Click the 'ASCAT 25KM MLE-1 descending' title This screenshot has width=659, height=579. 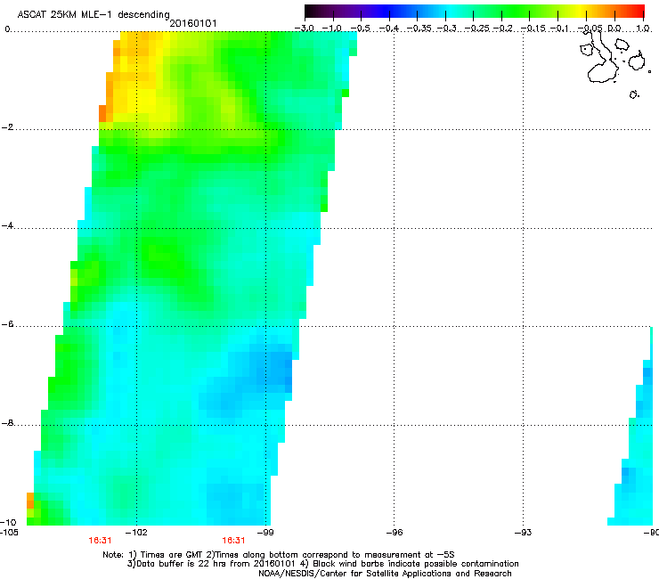pos(94,15)
